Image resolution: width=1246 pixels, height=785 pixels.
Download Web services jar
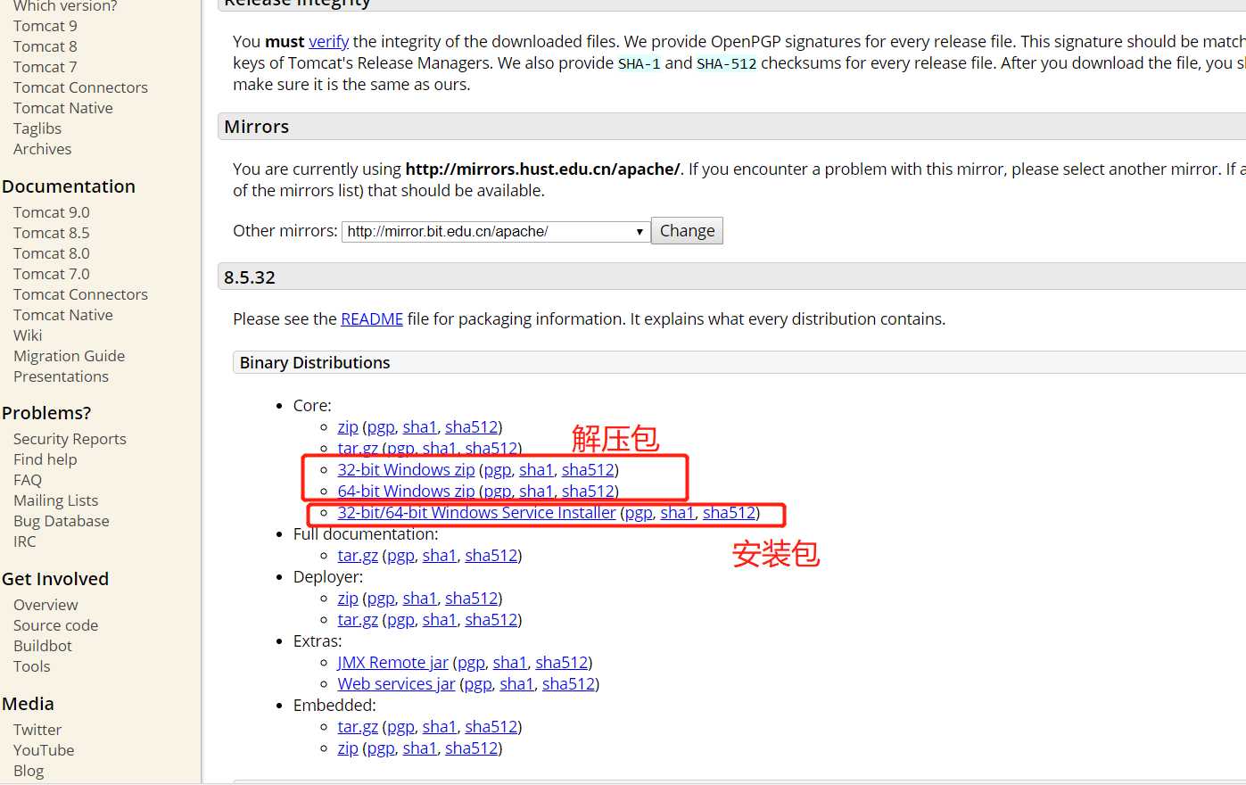point(396,683)
